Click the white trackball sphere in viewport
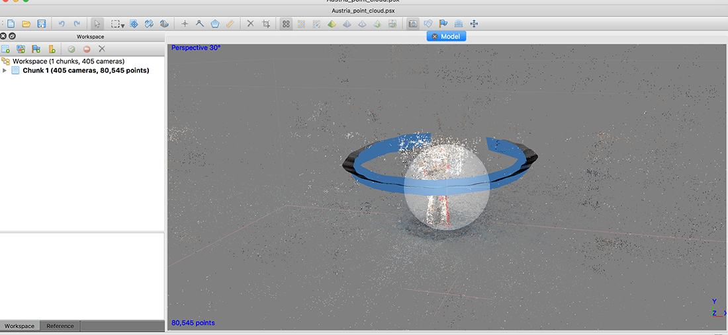Screen dimensions: 728x335 pos(447,187)
